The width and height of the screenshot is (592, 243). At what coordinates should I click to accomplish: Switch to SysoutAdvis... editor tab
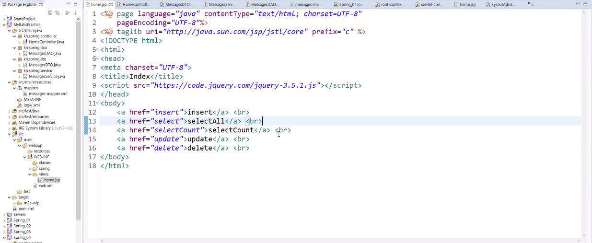click(x=500, y=4)
